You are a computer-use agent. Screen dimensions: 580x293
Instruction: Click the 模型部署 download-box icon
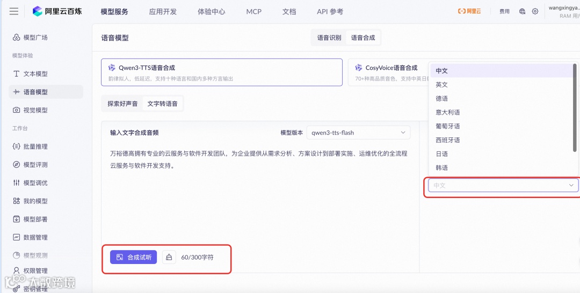(x=16, y=219)
